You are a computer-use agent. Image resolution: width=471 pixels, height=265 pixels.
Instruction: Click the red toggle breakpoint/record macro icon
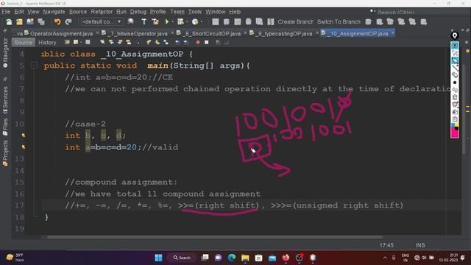tap(198, 43)
